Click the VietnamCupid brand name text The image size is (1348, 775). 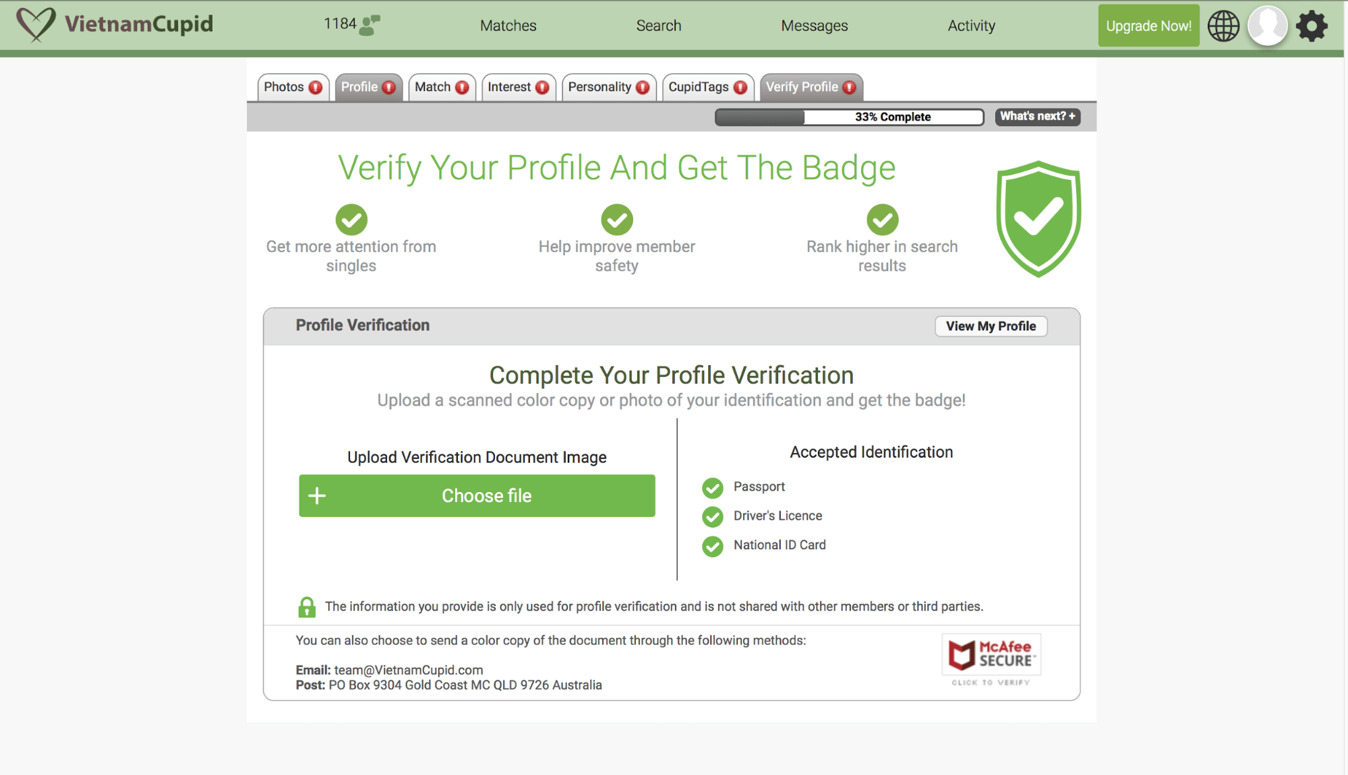(139, 24)
